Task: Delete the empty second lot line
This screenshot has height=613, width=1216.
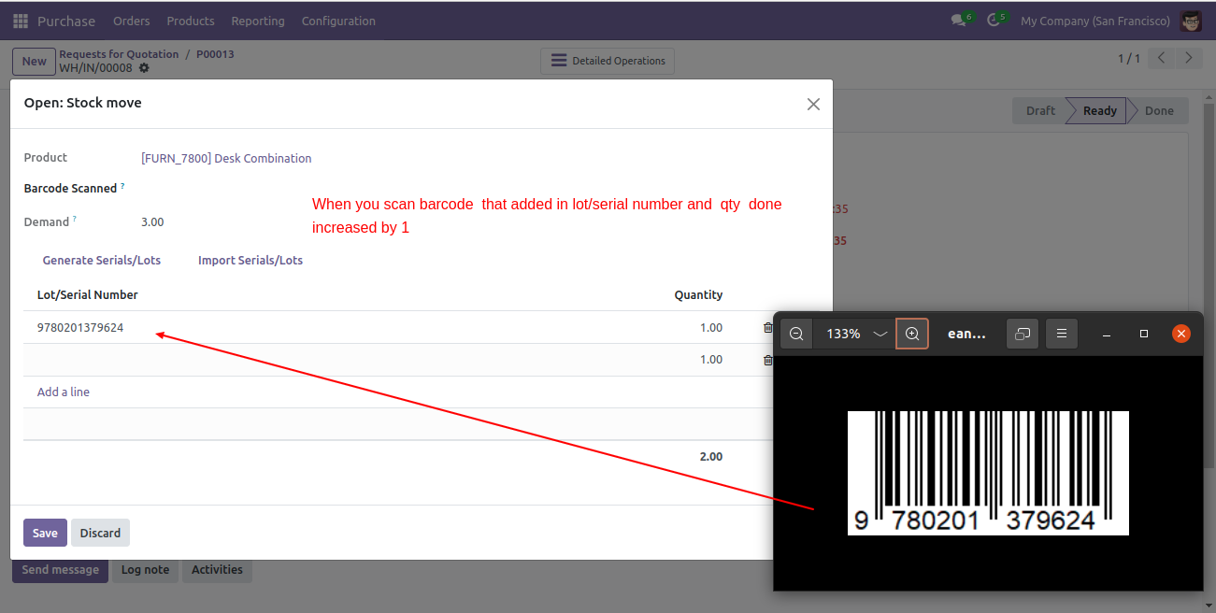Action: (x=768, y=360)
